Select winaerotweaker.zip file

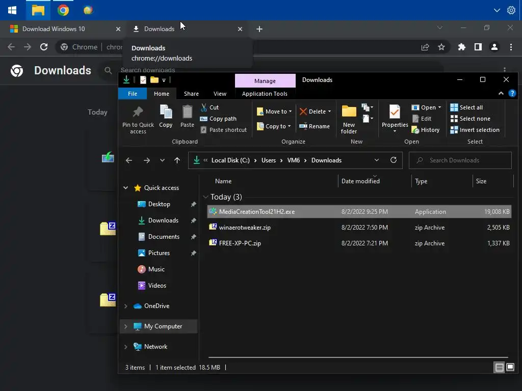(x=359, y=228)
